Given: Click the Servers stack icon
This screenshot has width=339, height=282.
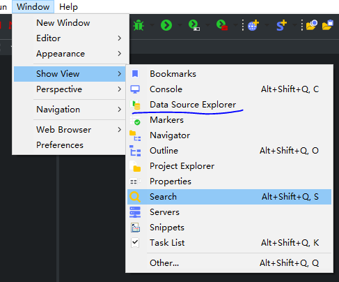Looking at the screenshot, I should click(x=135, y=212).
